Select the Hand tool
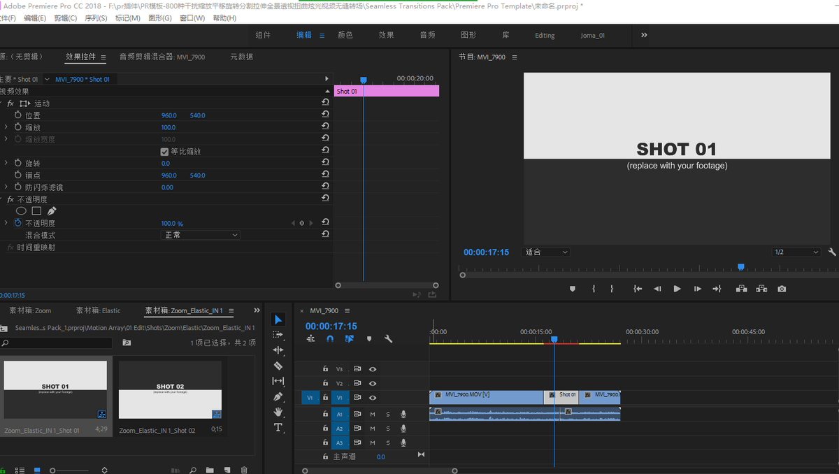839x474 pixels. pyautogui.click(x=278, y=412)
